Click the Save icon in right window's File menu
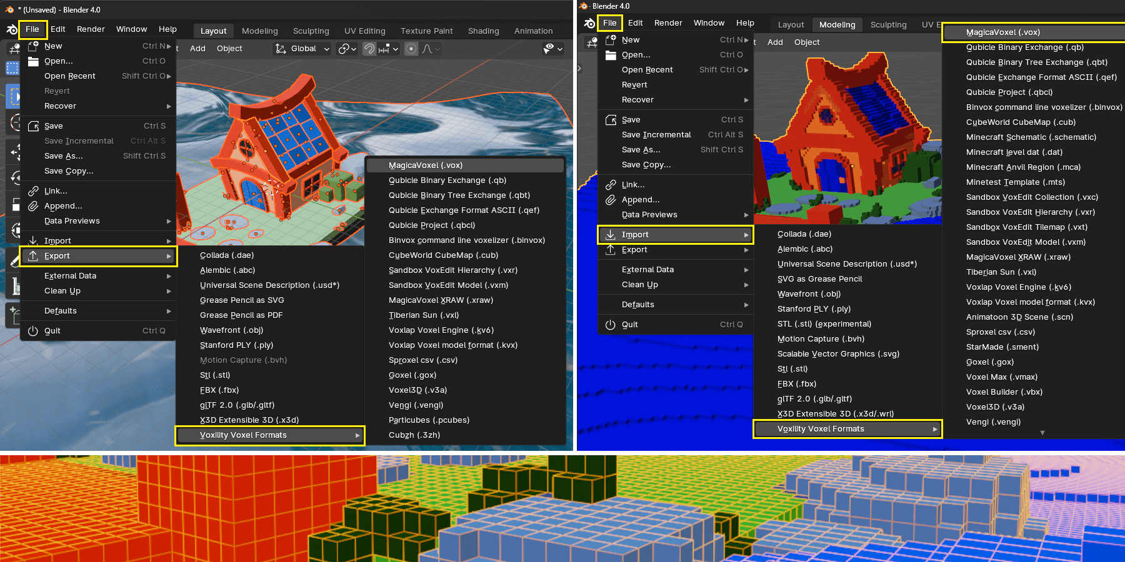 tap(611, 119)
